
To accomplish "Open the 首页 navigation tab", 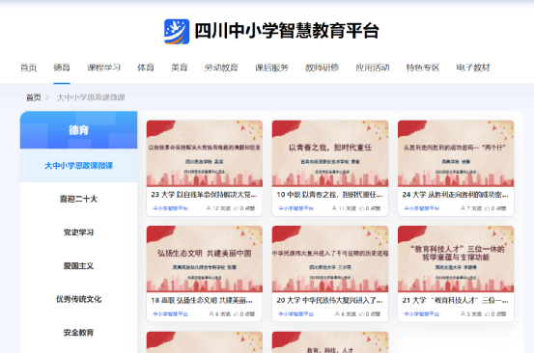I will pos(28,68).
